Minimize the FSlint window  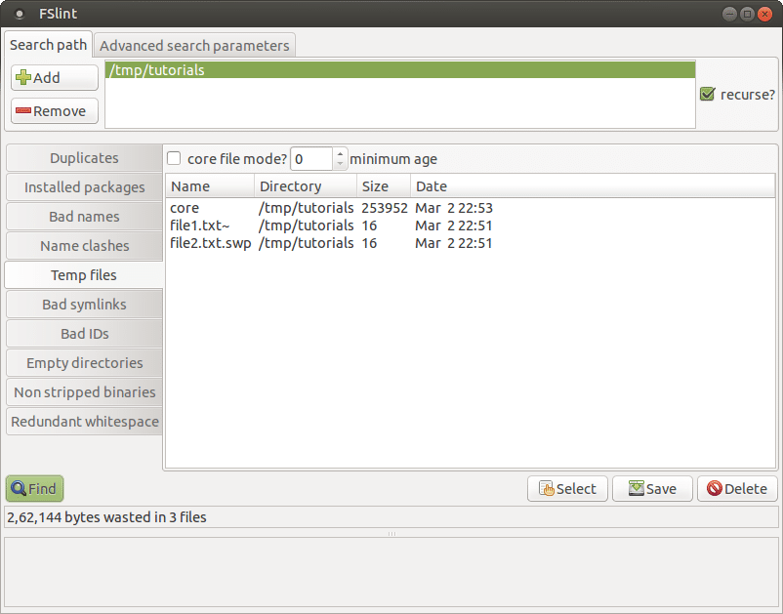coord(729,14)
